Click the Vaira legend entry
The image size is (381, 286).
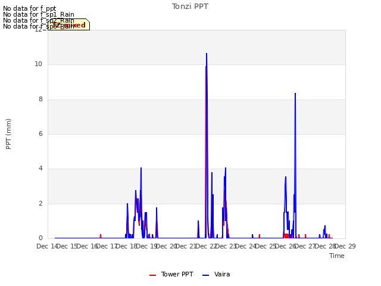[x=216, y=274]
